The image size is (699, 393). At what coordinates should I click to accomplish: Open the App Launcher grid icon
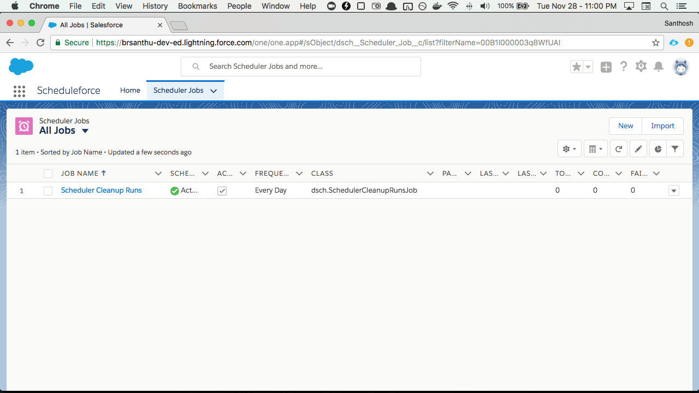pos(19,91)
